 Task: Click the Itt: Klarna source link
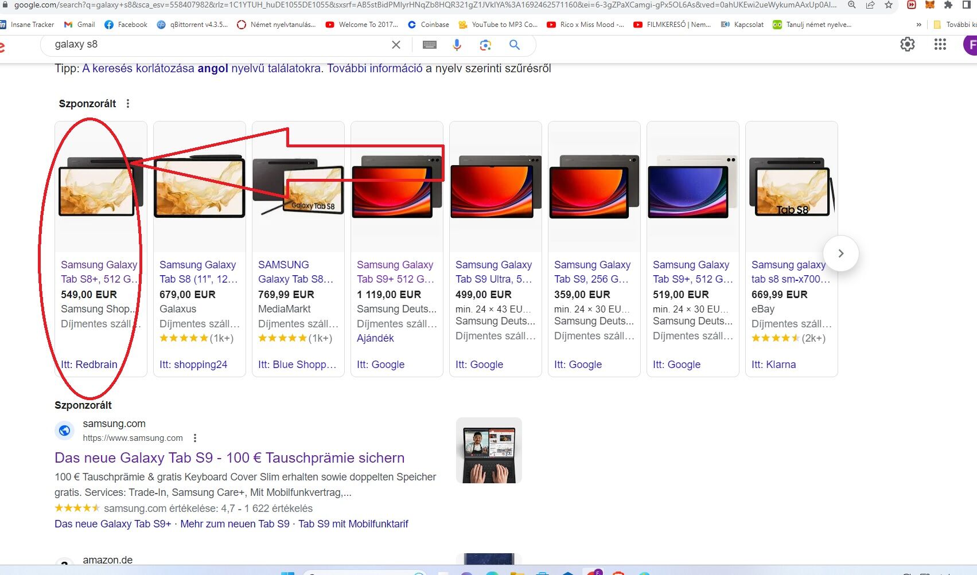coord(774,365)
